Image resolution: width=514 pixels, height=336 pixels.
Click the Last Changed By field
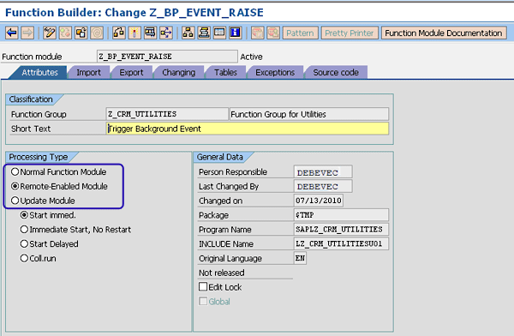coord(323,186)
